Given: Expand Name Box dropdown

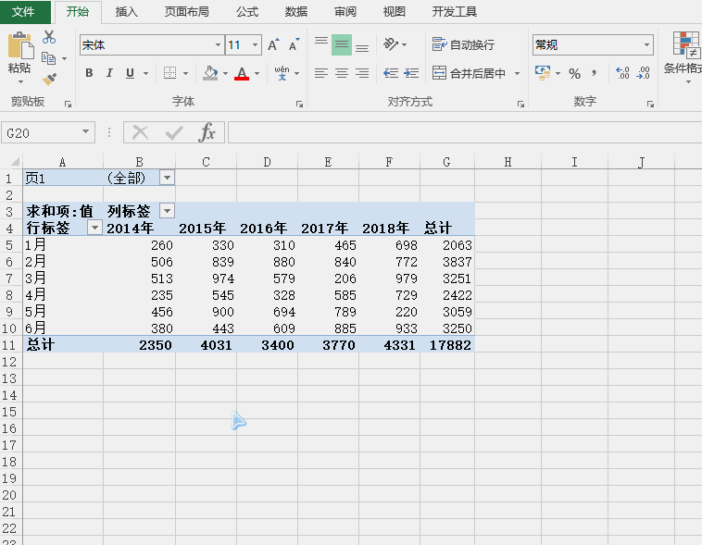Looking at the screenshot, I should click(x=85, y=132).
